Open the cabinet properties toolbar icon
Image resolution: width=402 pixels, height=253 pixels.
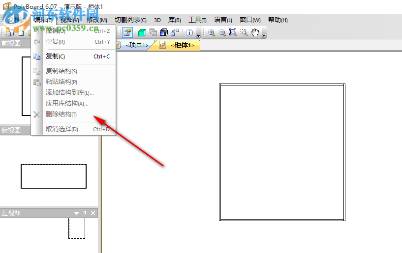pos(127,32)
